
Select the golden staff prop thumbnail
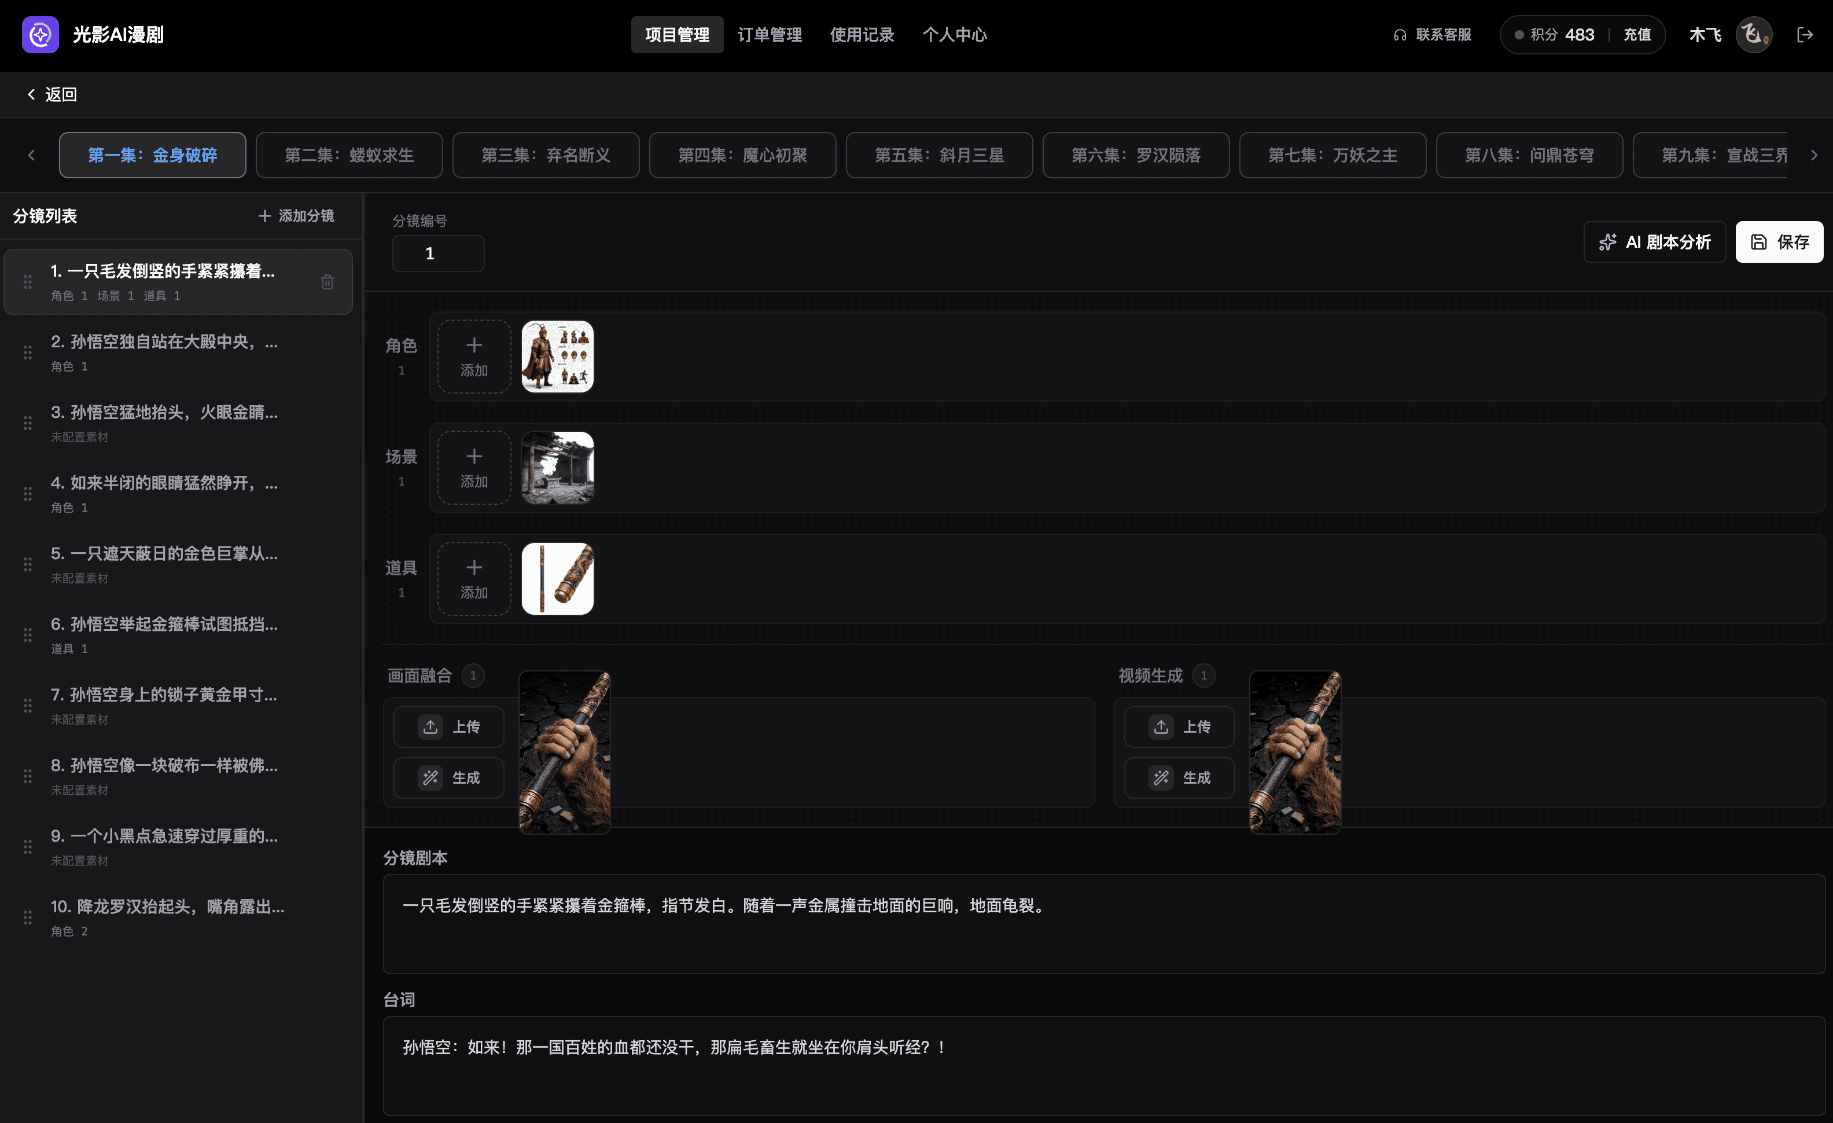pyautogui.click(x=557, y=578)
